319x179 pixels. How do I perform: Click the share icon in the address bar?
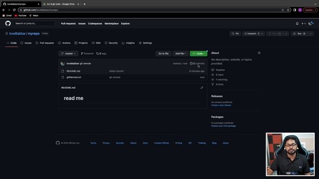[x=283, y=10]
